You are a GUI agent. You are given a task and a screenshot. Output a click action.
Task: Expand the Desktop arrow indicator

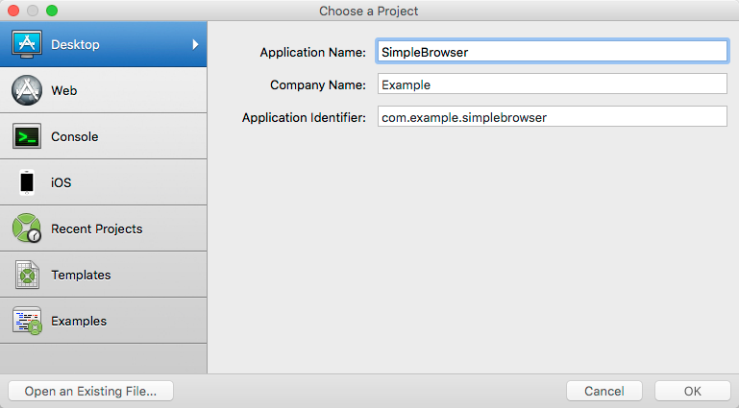pyautogui.click(x=195, y=44)
